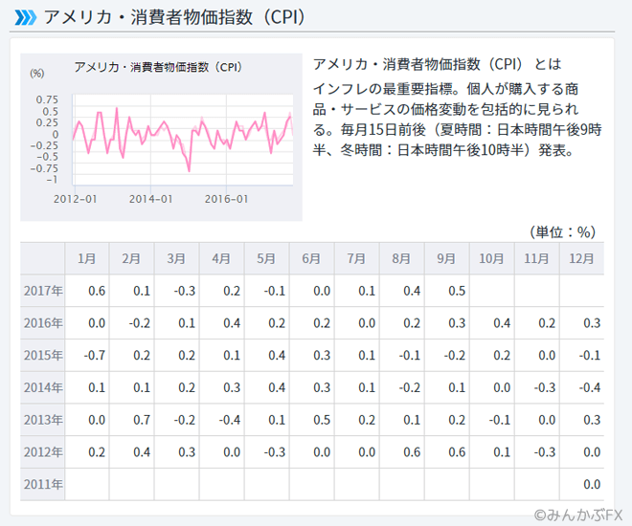Open the pink CPI line chart thumbnail
The height and width of the screenshot is (526, 632).
click(x=161, y=137)
